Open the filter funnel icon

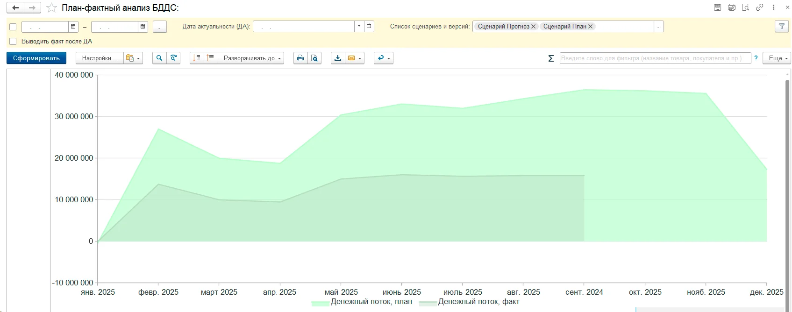[781, 27]
